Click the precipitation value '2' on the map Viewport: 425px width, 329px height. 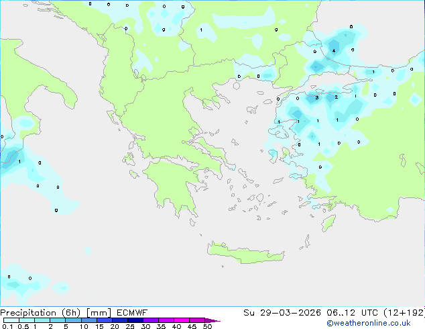point(336,97)
